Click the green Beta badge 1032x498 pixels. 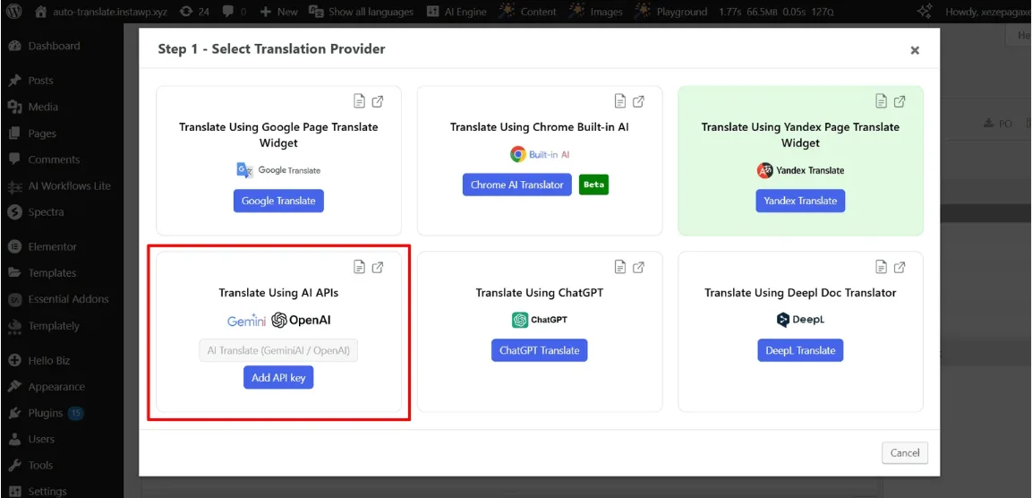593,185
